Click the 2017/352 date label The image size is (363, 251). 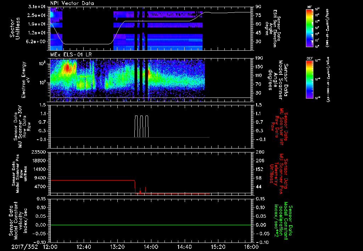coord(24,247)
